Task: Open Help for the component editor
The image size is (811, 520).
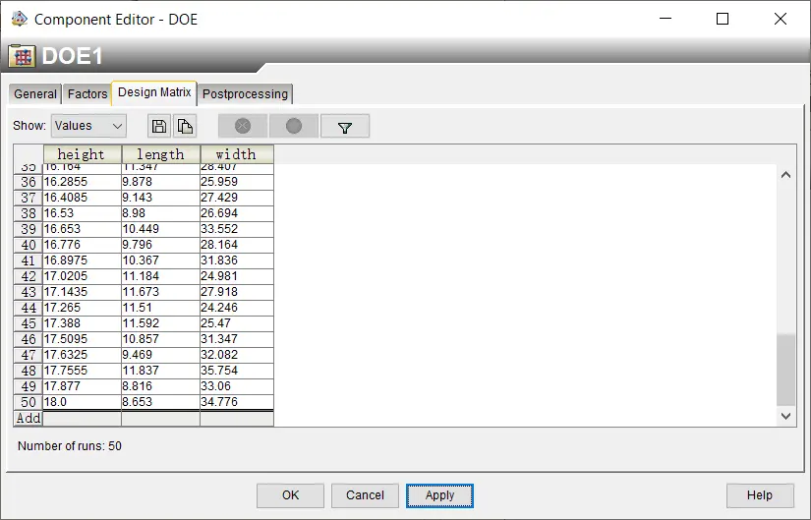Action: [x=759, y=495]
